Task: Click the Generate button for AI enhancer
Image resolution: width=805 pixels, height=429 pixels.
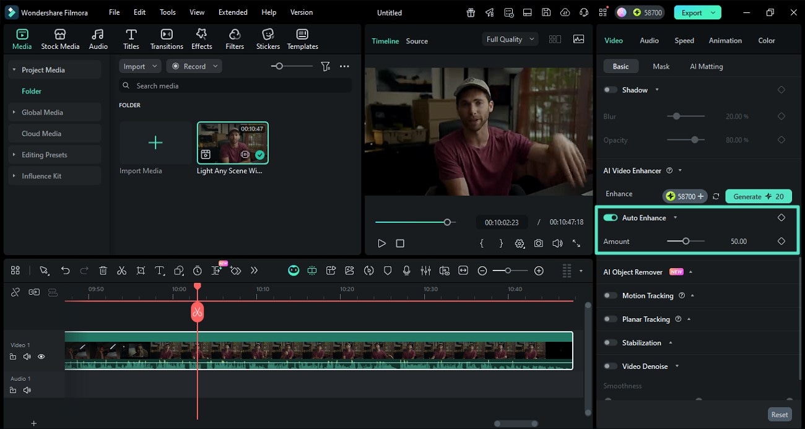Action: pos(758,196)
